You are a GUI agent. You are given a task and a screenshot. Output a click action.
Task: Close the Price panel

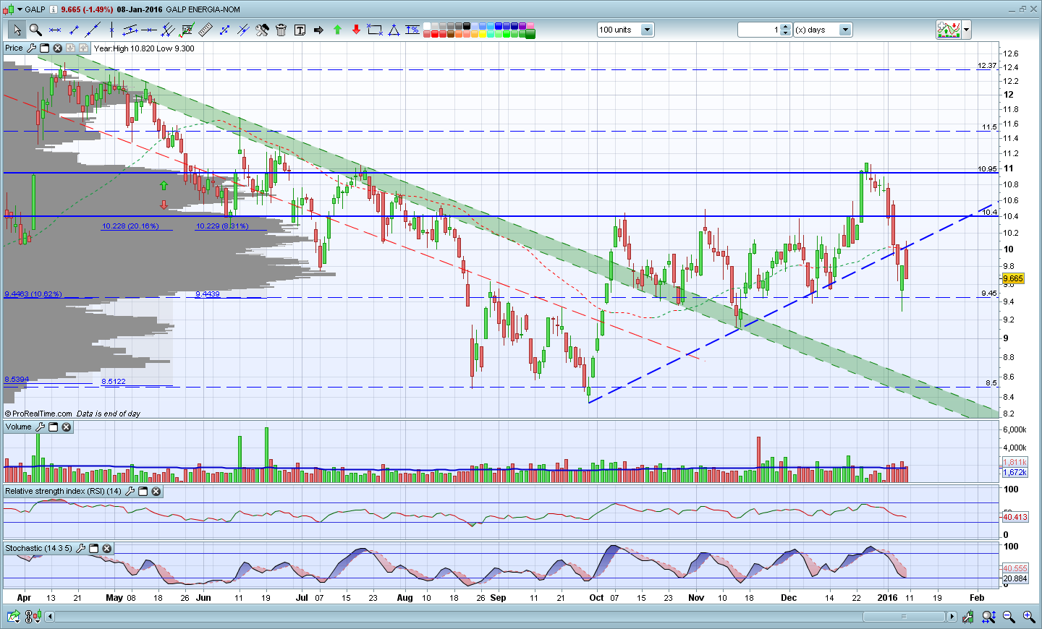pyautogui.click(x=57, y=48)
